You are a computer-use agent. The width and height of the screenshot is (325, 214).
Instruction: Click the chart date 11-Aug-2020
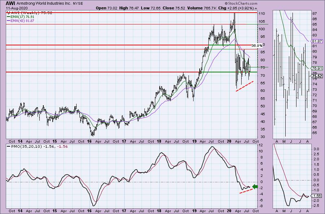[17, 8]
